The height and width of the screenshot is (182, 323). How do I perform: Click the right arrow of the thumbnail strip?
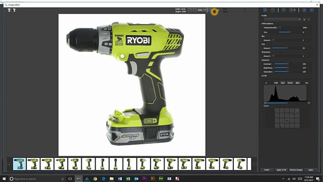[x=254, y=164]
